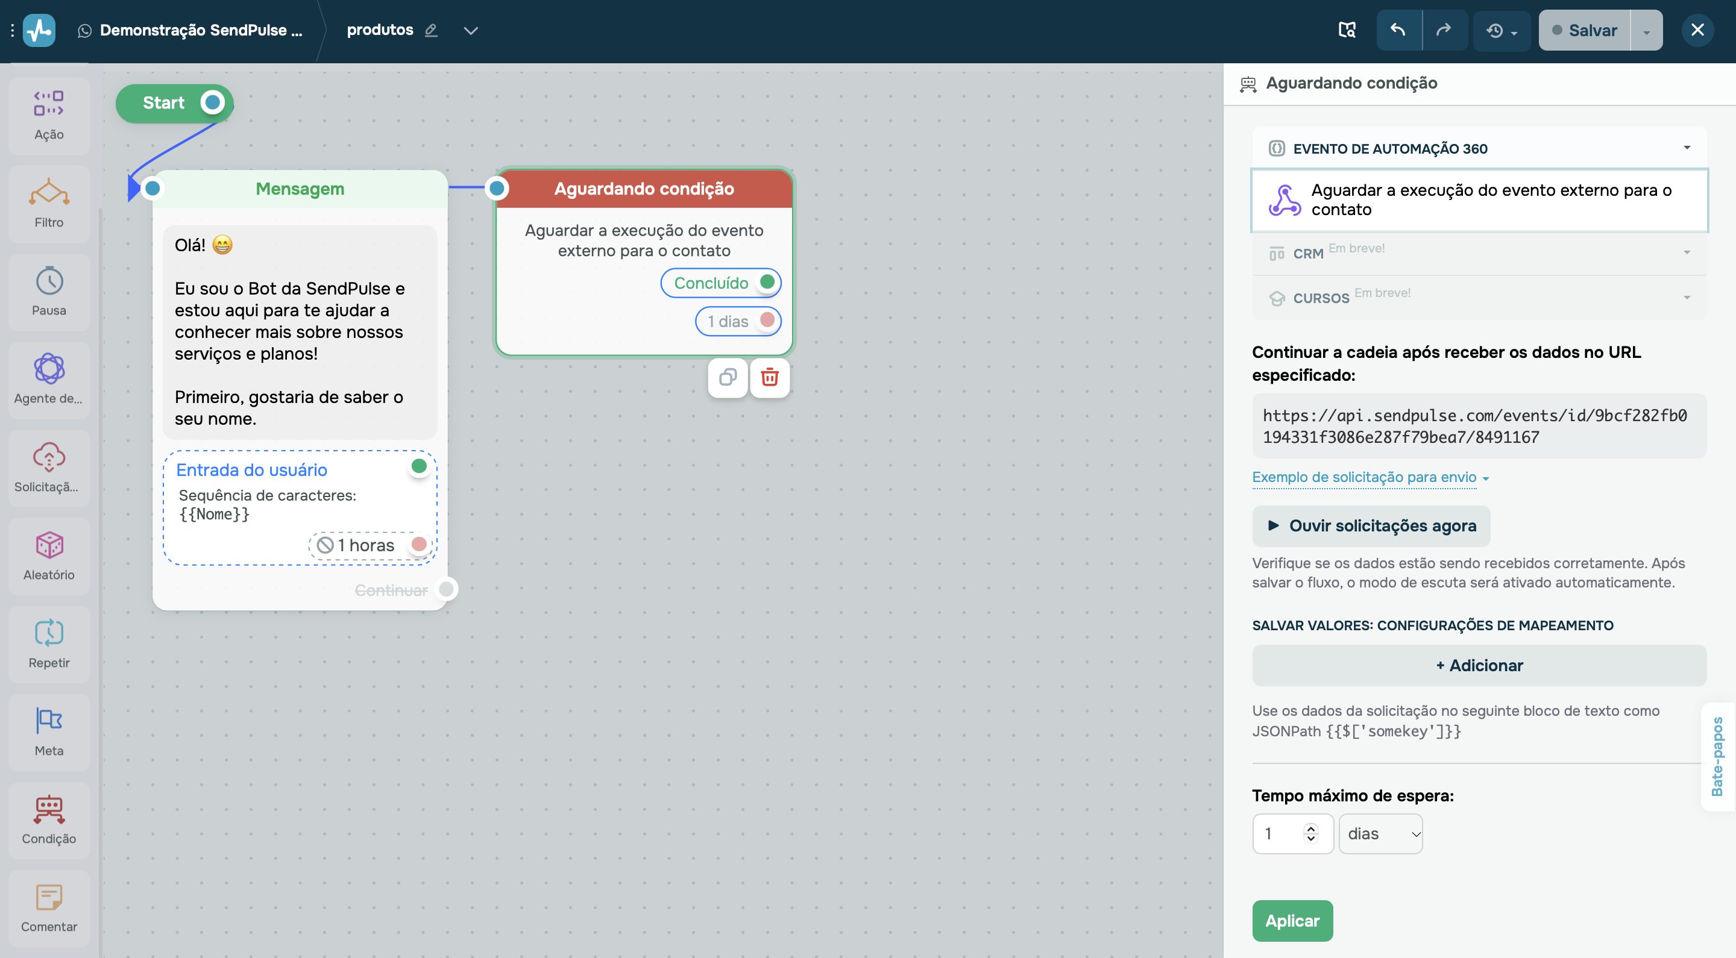The height and width of the screenshot is (958, 1736).
Task: Open the map search icon in header
Action: pyautogui.click(x=1347, y=30)
